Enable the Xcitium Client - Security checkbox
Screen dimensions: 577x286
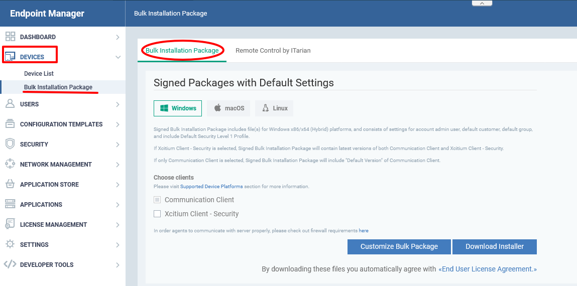click(157, 214)
